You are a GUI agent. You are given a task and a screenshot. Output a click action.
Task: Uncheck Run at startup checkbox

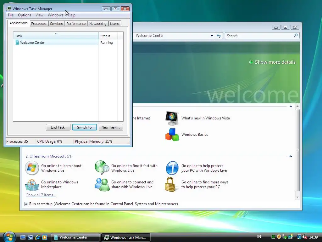pyautogui.click(x=26, y=204)
